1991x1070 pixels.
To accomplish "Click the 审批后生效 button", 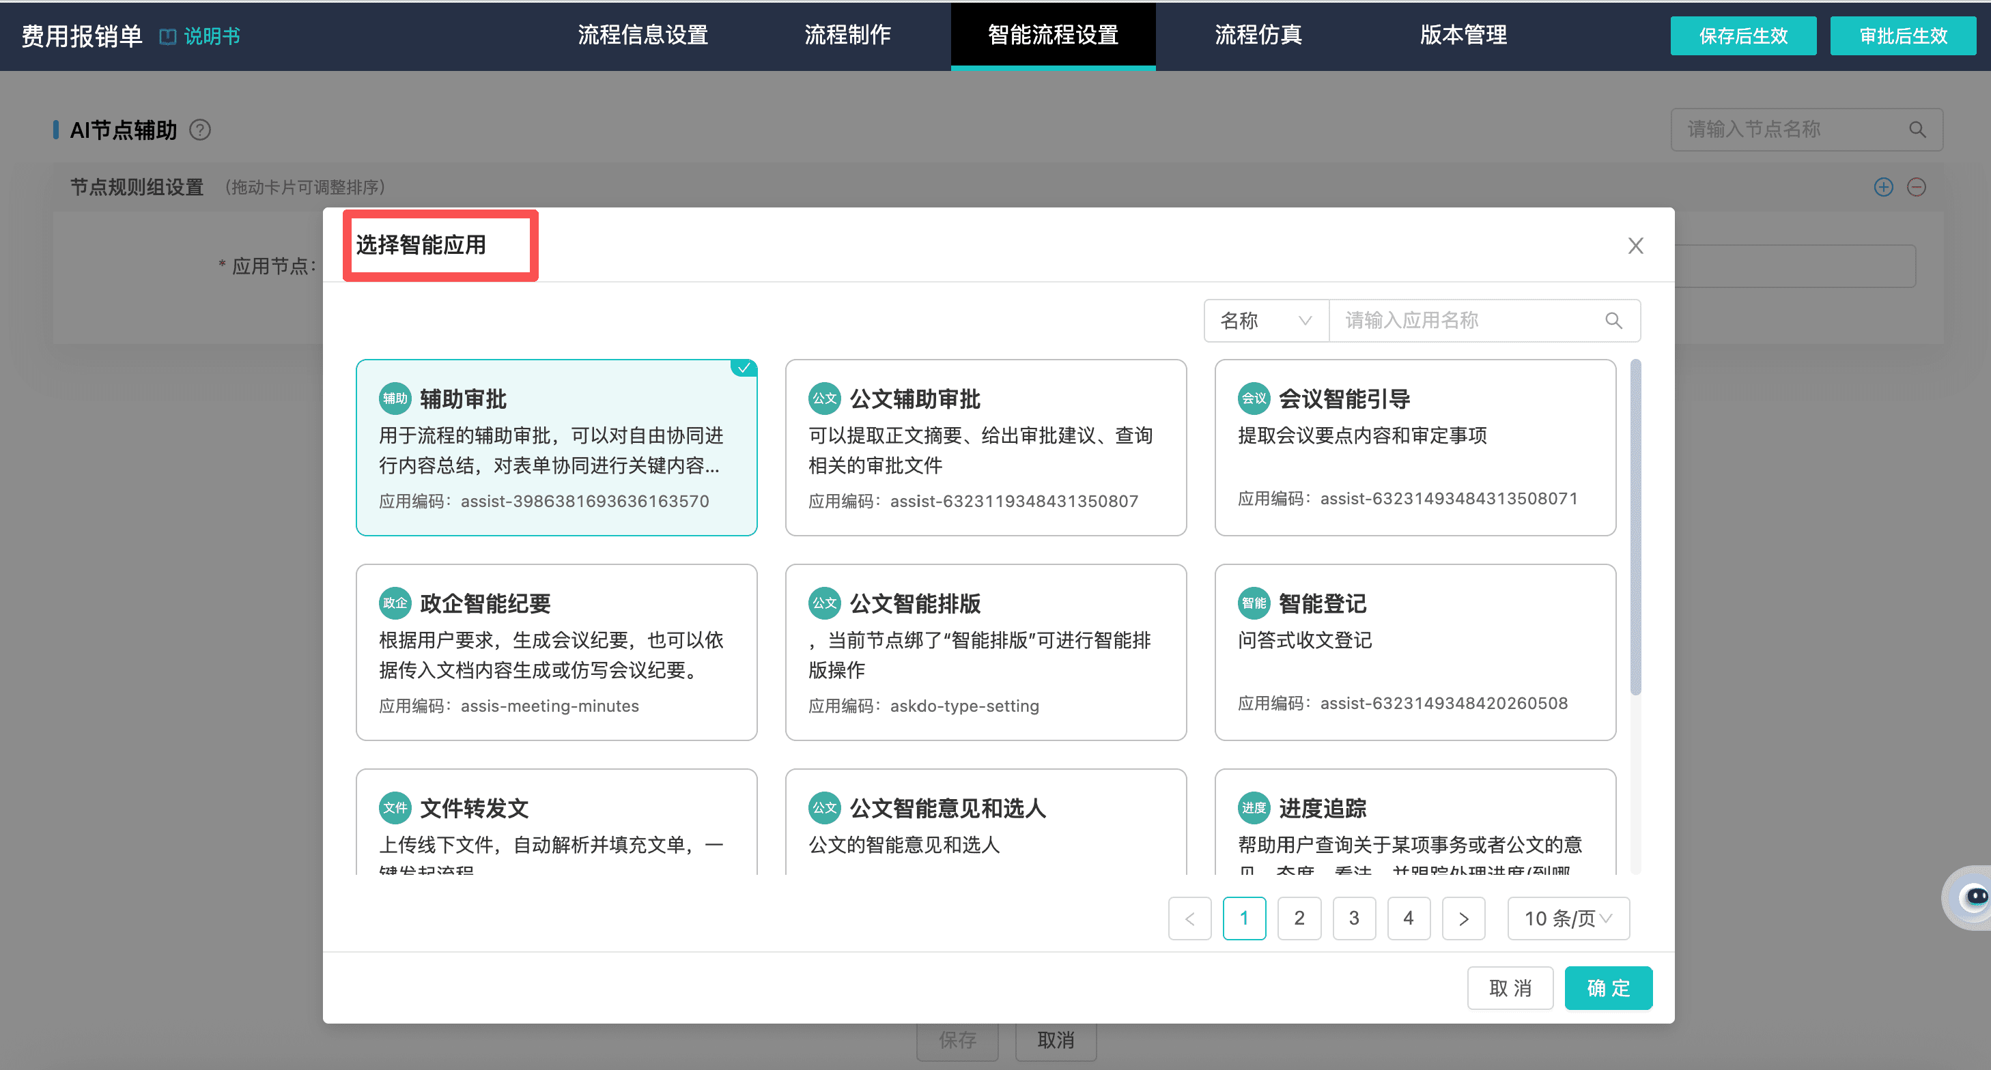I will pyautogui.click(x=1904, y=36).
